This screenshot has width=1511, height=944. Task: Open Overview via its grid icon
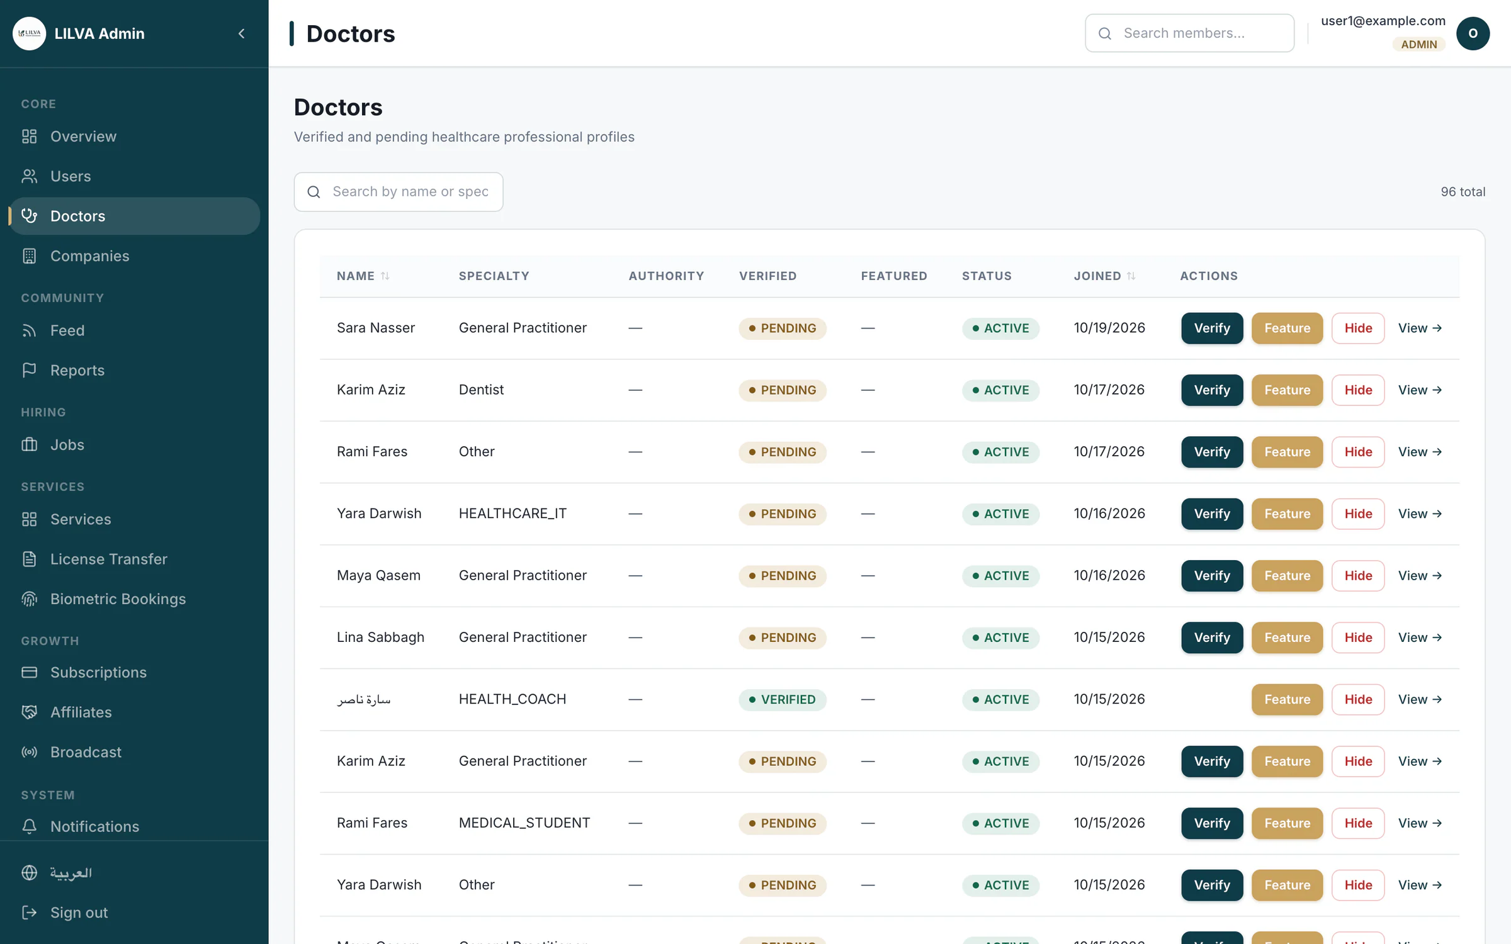(29, 137)
